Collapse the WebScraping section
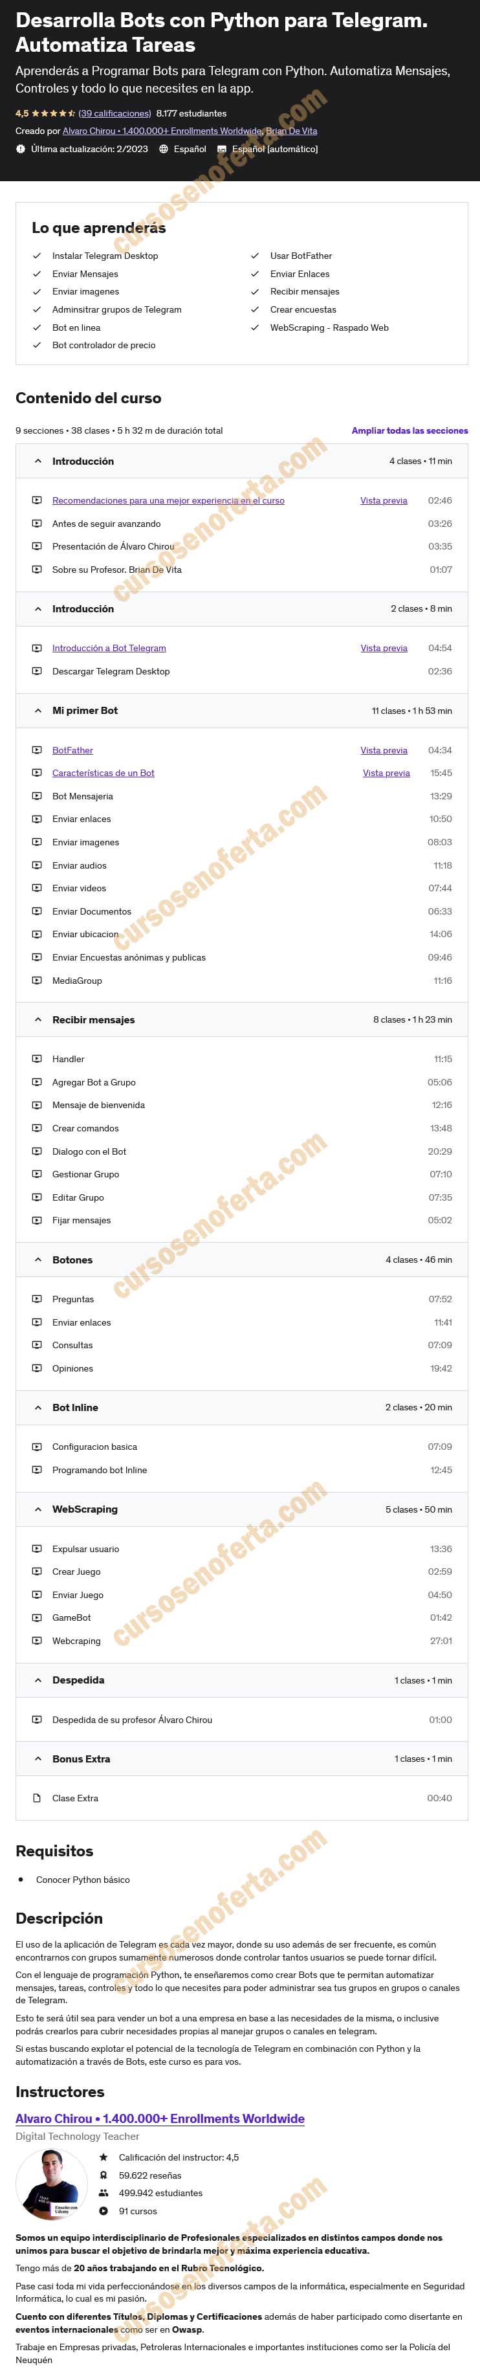480x2367 pixels. tap(38, 1509)
